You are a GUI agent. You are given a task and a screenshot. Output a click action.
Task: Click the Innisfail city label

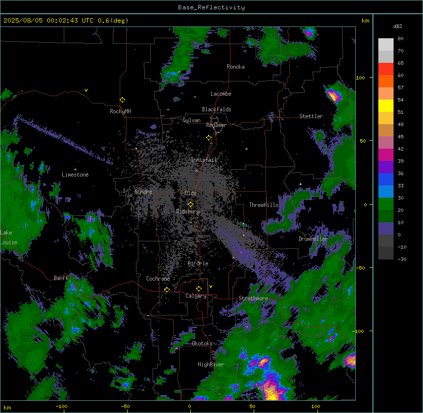[x=204, y=160]
